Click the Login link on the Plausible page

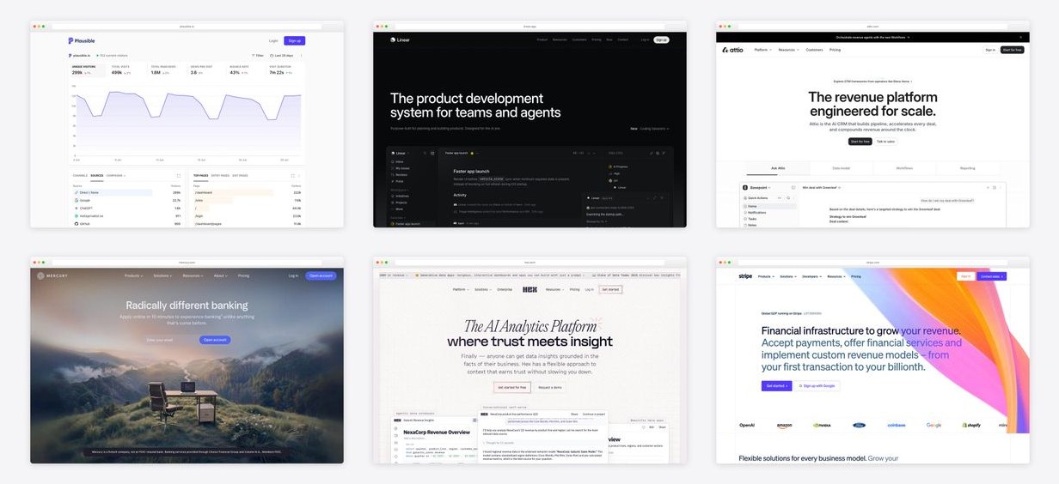point(273,40)
